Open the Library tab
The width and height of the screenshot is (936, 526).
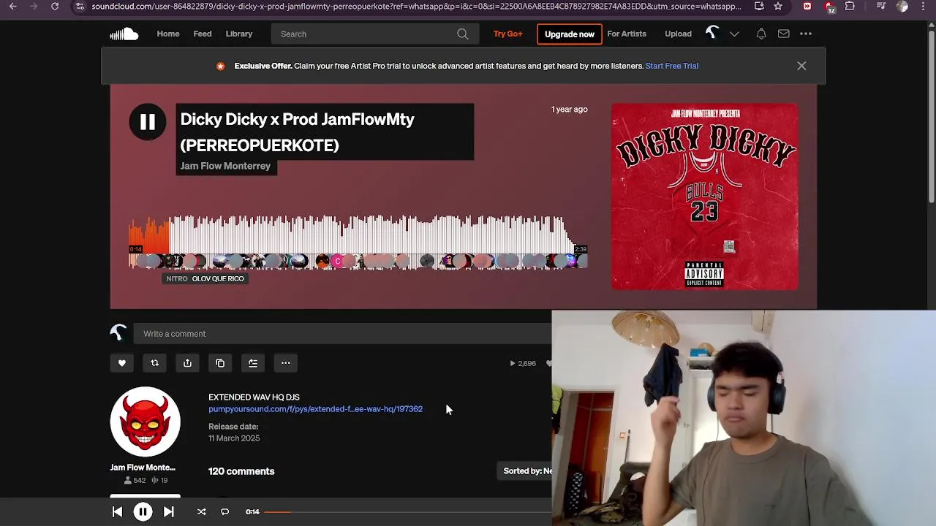coord(239,34)
